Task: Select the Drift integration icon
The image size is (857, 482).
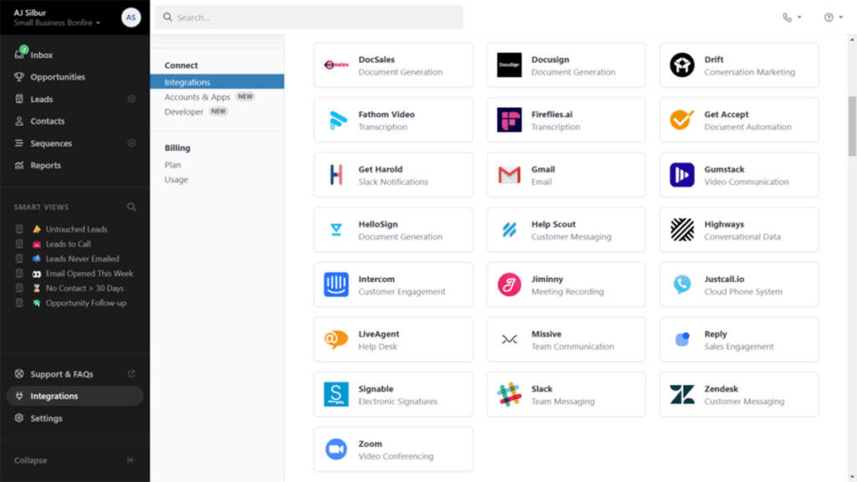Action: [681, 65]
